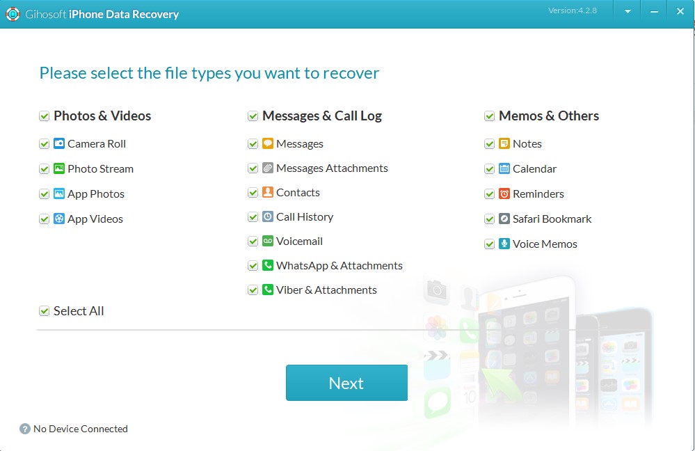Uncheck the Memos & Others group checkbox

489,116
